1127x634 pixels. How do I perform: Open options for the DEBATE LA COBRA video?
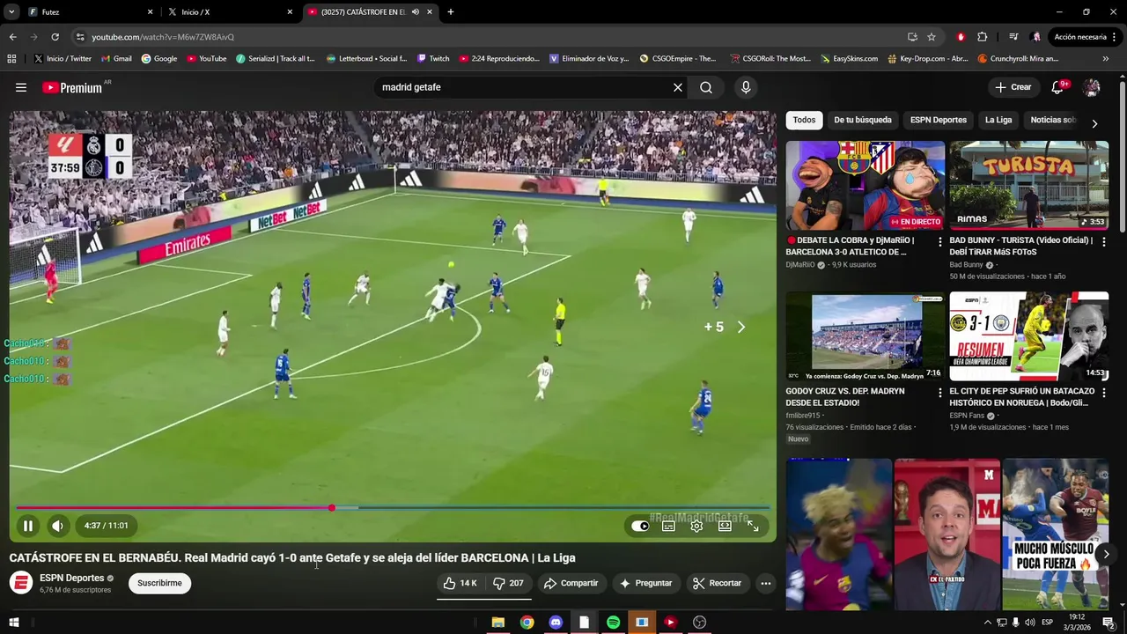point(939,241)
